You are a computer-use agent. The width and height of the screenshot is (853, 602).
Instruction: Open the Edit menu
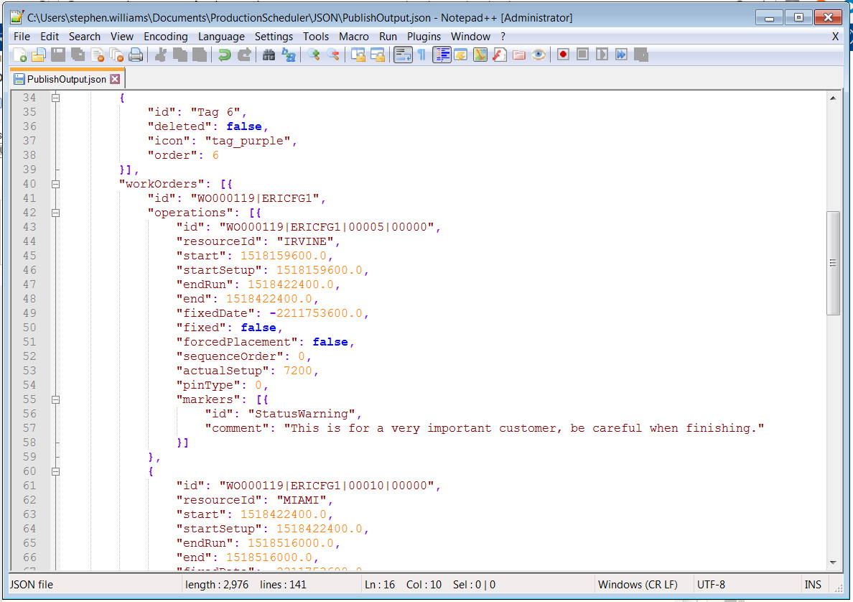tap(50, 37)
